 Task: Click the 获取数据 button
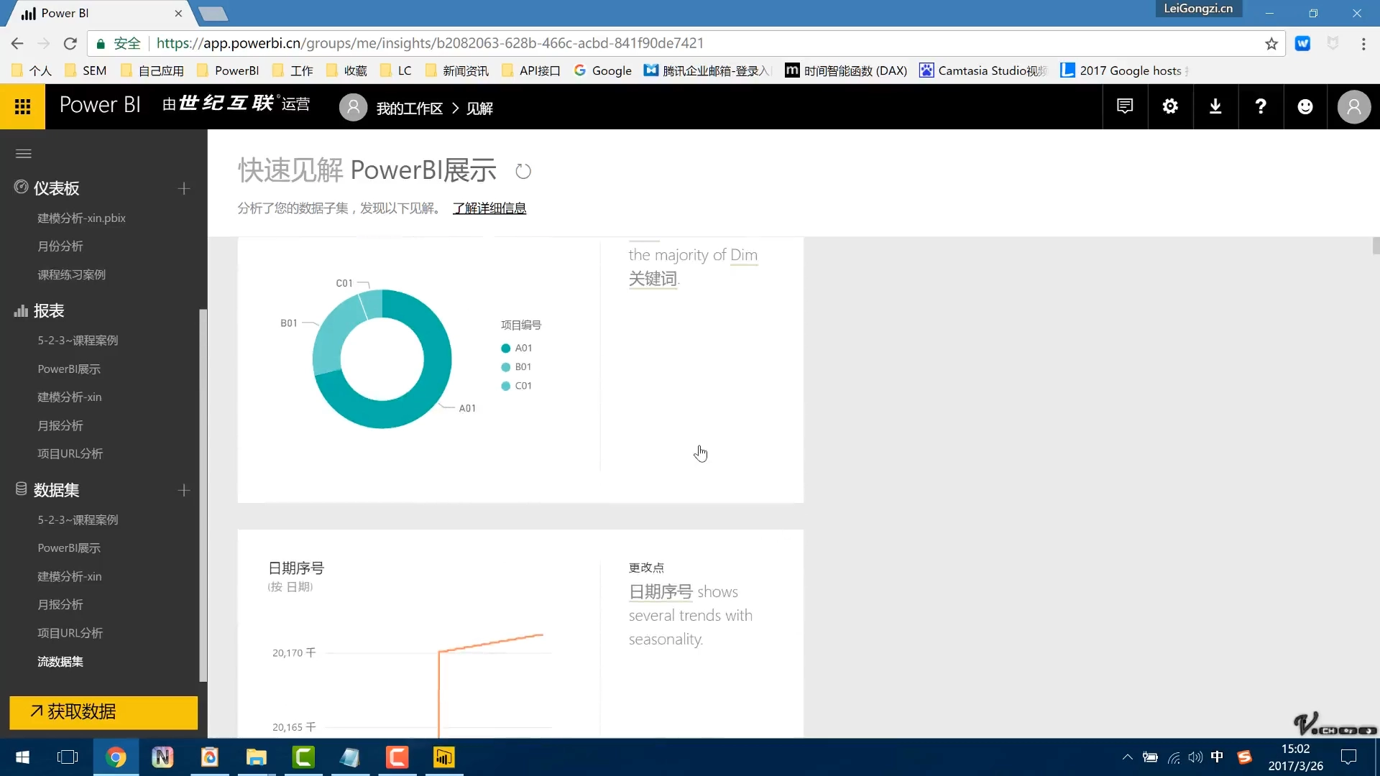click(x=102, y=712)
